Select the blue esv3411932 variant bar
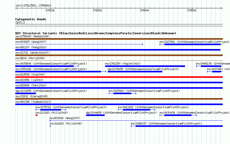230x144 pixels. click(x=136, y=110)
